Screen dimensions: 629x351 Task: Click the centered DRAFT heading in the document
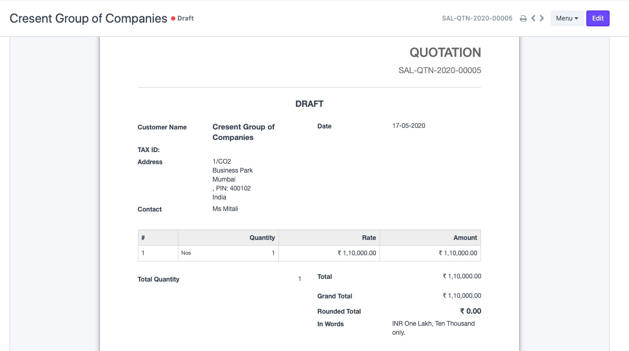coord(309,104)
